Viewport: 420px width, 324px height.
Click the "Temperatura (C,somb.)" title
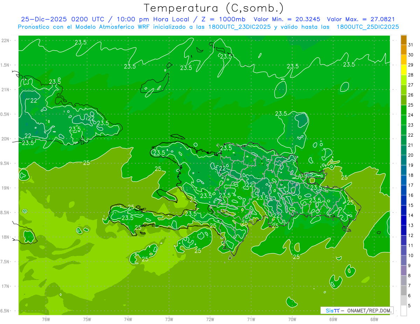(x=214, y=8)
